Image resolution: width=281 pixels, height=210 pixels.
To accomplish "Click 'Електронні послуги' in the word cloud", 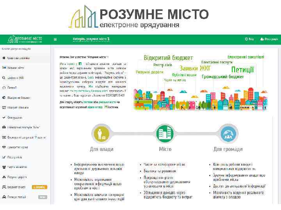I will point(217,62).
